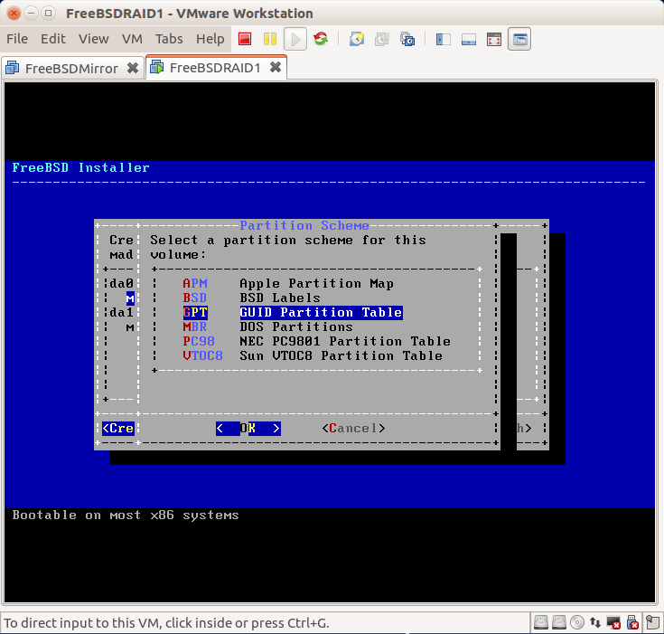Open the Help menu
The height and width of the screenshot is (634, 664).
(x=210, y=39)
